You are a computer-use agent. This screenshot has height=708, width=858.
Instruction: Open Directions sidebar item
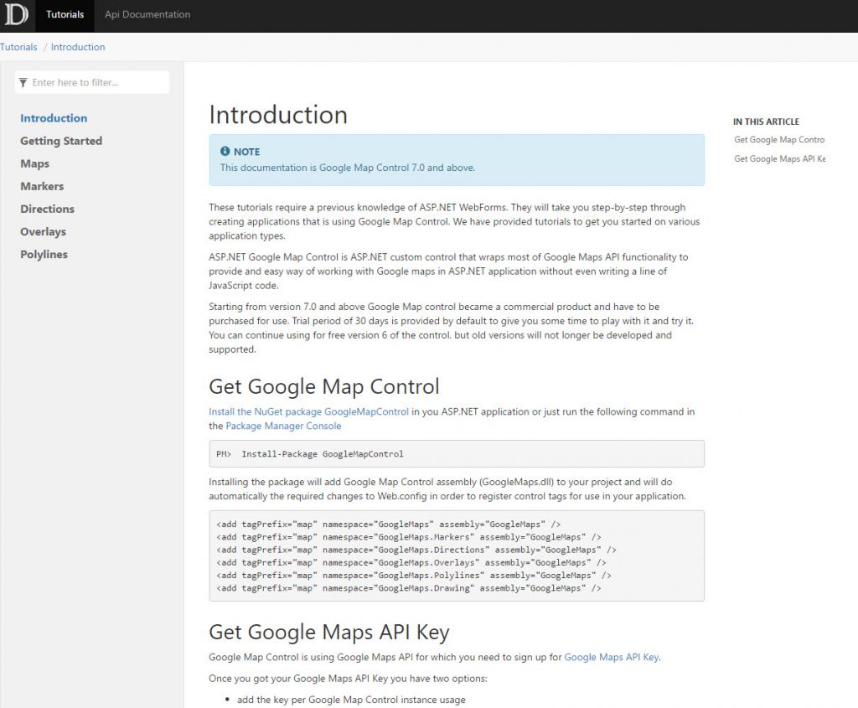(x=47, y=209)
